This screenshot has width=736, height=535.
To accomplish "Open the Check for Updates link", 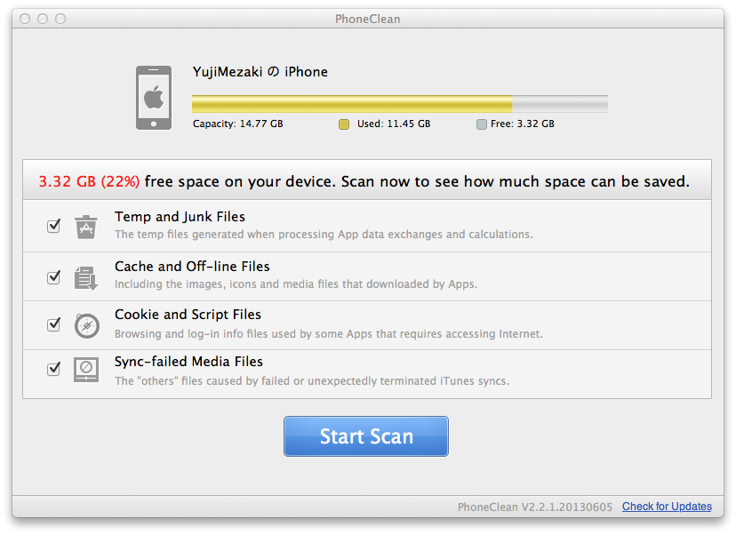I will pyautogui.click(x=667, y=507).
